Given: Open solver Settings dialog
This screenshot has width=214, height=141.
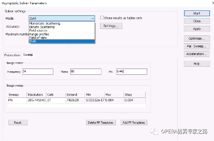Looking at the screenshot, I should click(x=111, y=26).
